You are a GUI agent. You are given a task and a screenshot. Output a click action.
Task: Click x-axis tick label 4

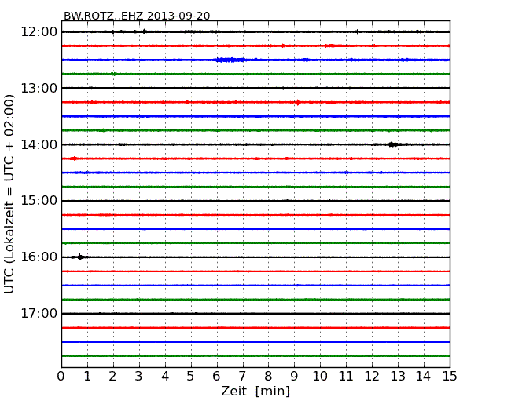[165, 377]
